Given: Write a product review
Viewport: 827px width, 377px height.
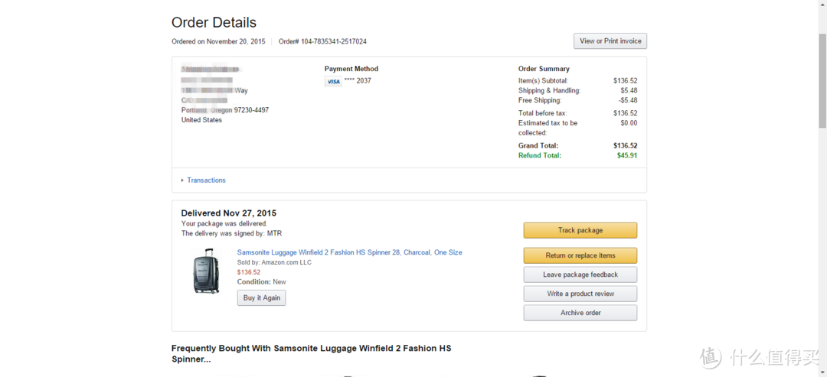Looking at the screenshot, I should click(x=580, y=294).
